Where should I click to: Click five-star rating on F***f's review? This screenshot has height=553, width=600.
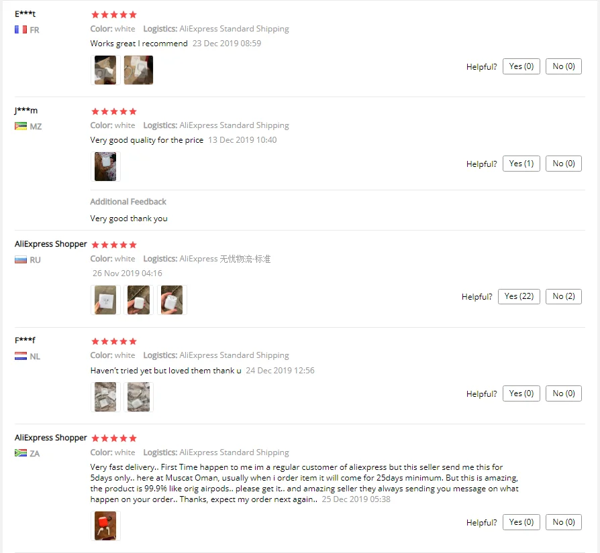114,341
